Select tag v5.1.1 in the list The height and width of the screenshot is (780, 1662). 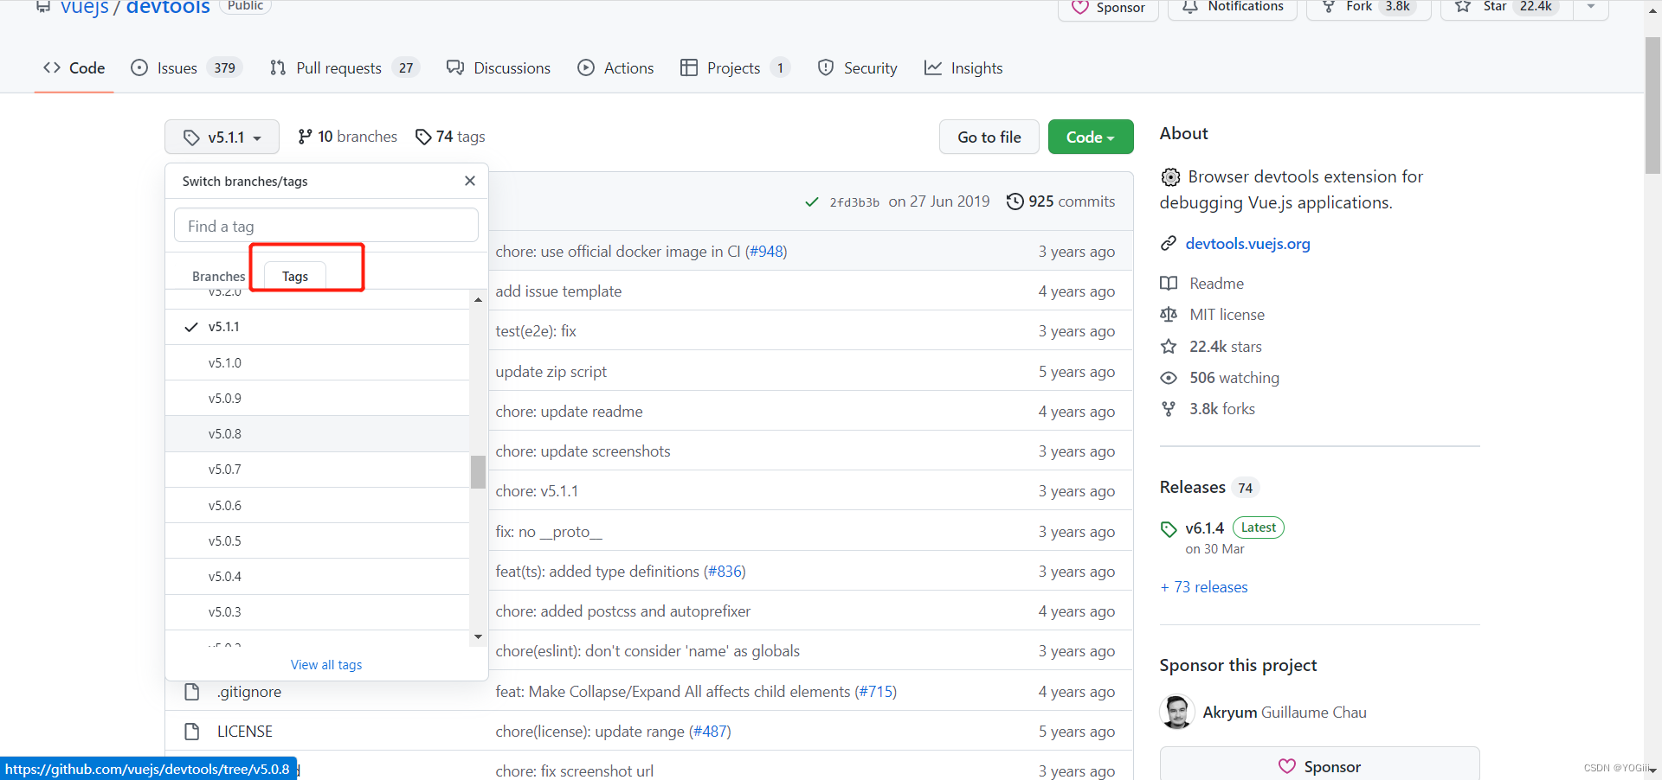[x=317, y=327]
